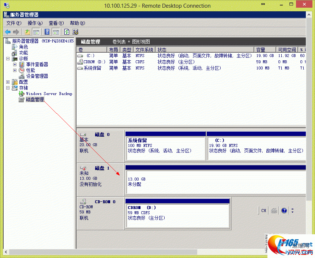Click the Windows Server Backup icon

[x=22, y=94]
